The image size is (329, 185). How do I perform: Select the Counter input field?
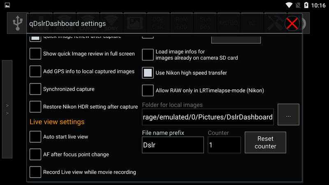coord(224,145)
